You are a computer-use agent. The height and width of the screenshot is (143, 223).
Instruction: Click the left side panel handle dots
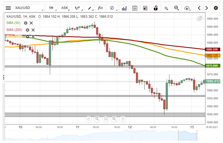click(x=4, y=77)
